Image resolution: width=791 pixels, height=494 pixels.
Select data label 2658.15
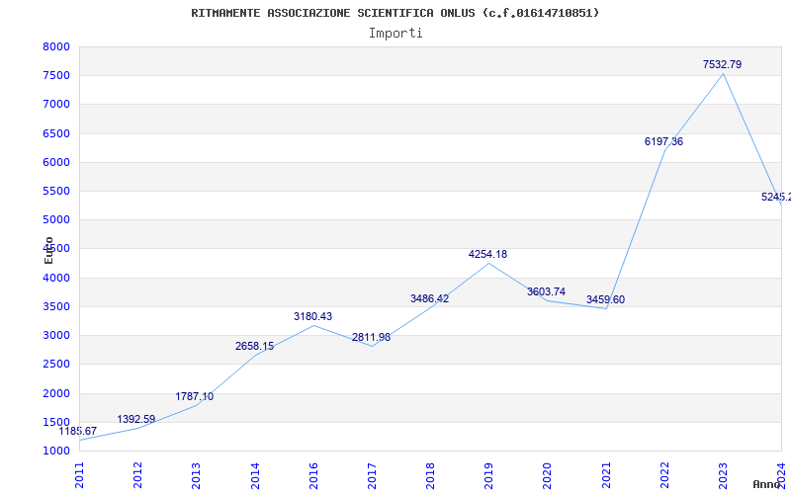click(x=255, y=347)
